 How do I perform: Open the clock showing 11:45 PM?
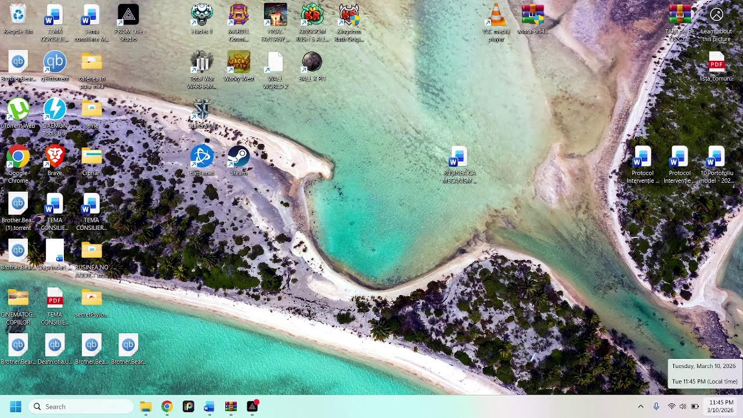click(721, 406)
